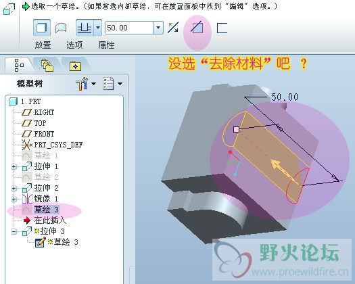
Task: Select hidden 草绘 2 sketch
Action: 47,177
